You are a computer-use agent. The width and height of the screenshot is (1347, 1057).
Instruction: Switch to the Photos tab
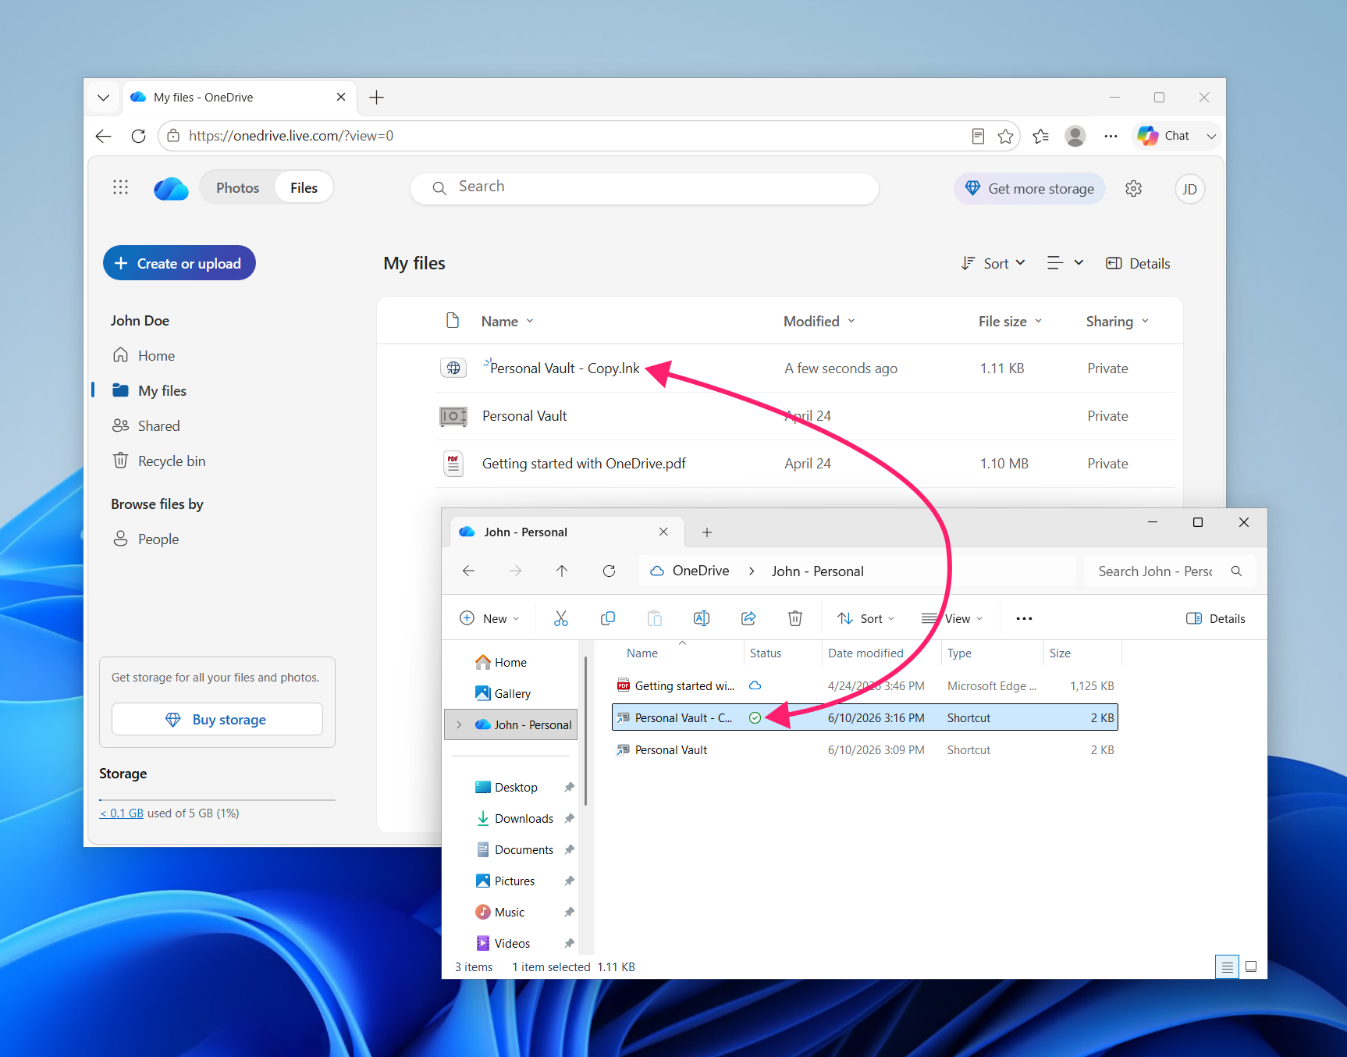(237, 188)
